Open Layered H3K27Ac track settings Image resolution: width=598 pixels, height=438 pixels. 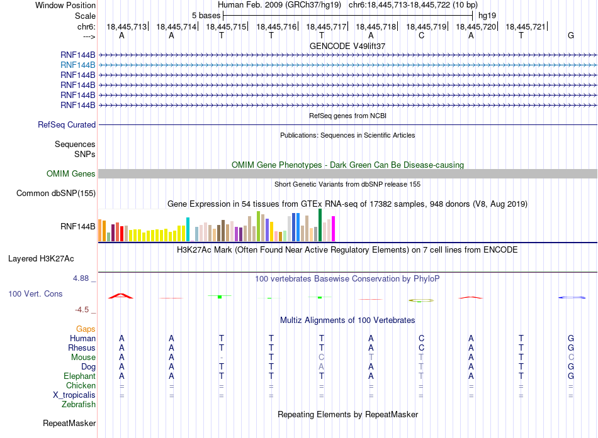(x=41, y=259)
